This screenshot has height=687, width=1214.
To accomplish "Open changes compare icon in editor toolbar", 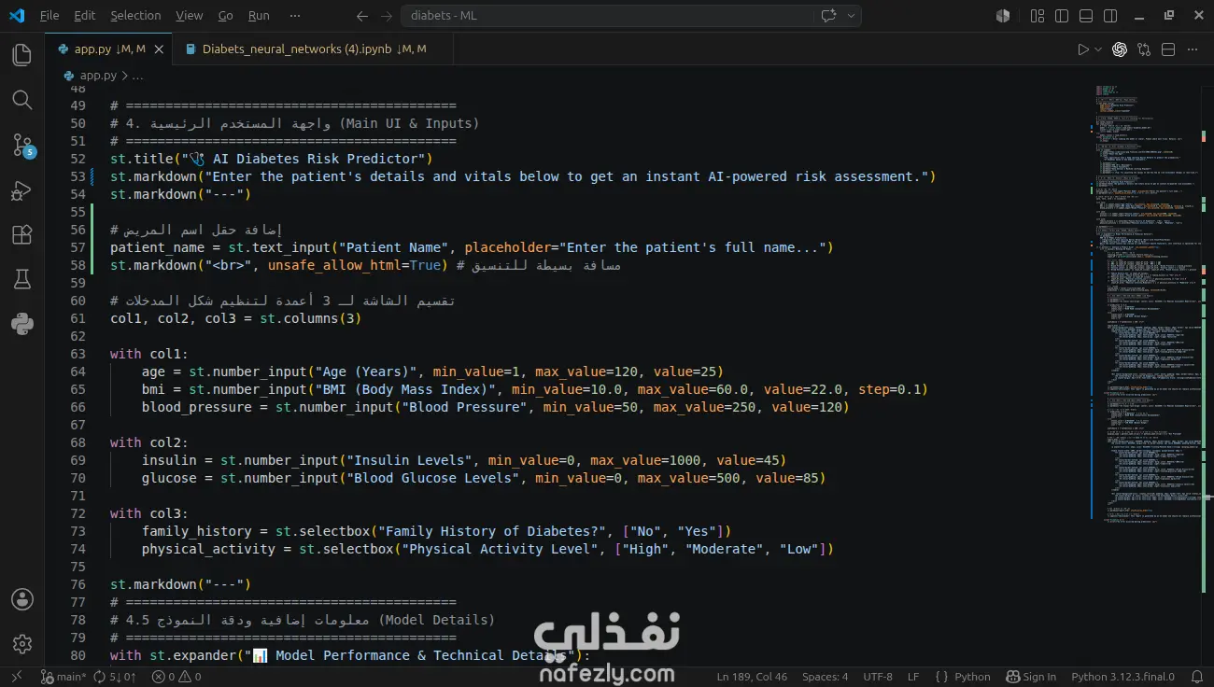I will [x=1144, y=49].
